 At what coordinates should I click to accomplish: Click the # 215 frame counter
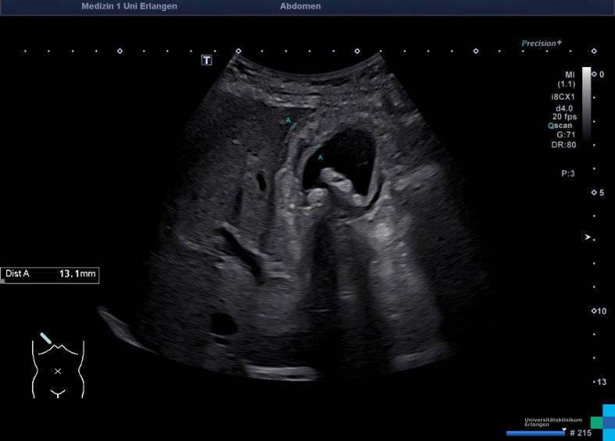click(580, 432)
